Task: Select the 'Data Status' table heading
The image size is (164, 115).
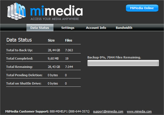Action: 19,40
